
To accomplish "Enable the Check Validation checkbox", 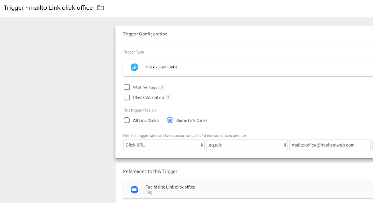I will pos(126,97).
